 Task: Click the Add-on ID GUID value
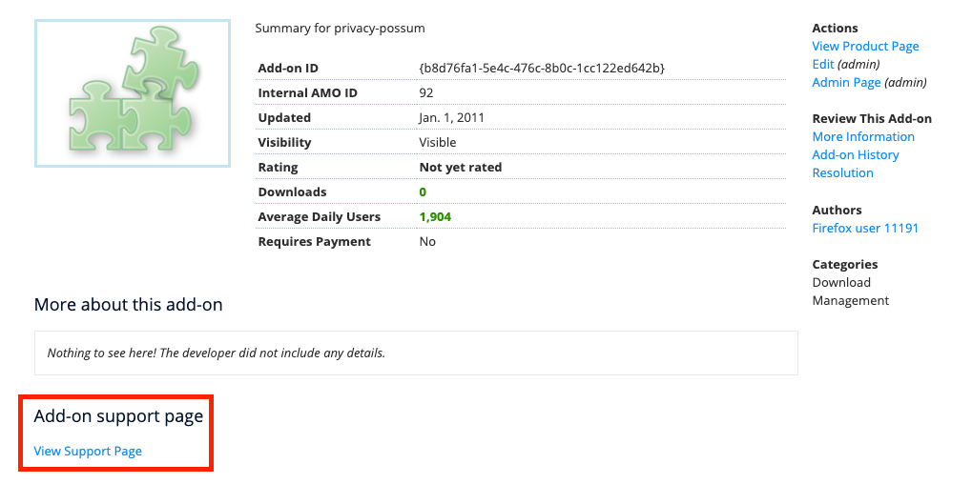coord(542,68)
